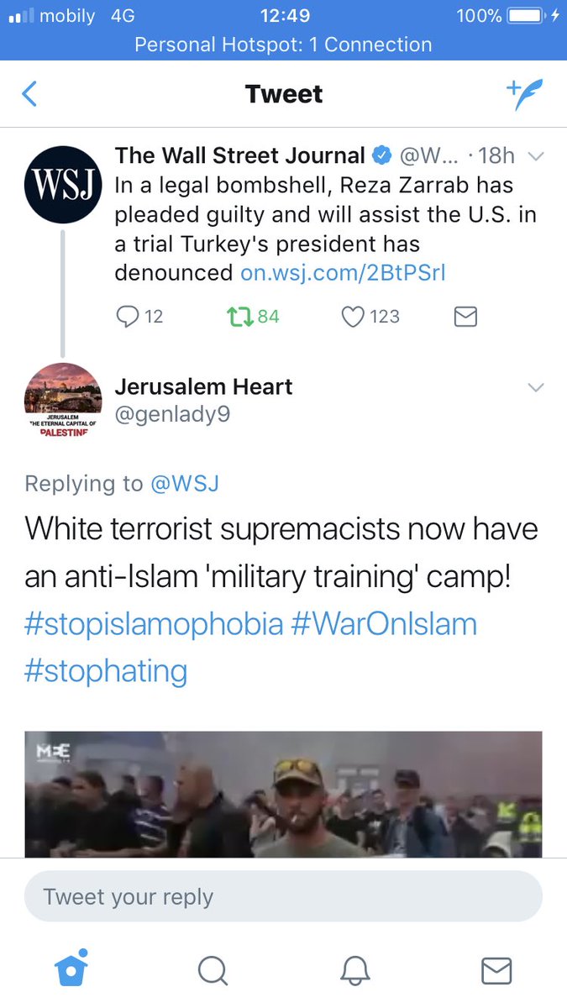
Task: Open the Search tab magnifier icon
Action: click(213, 970)
